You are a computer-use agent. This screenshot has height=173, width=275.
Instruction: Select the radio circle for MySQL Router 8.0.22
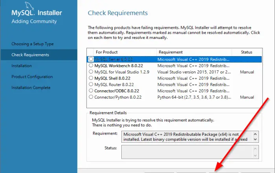point(91,84)
